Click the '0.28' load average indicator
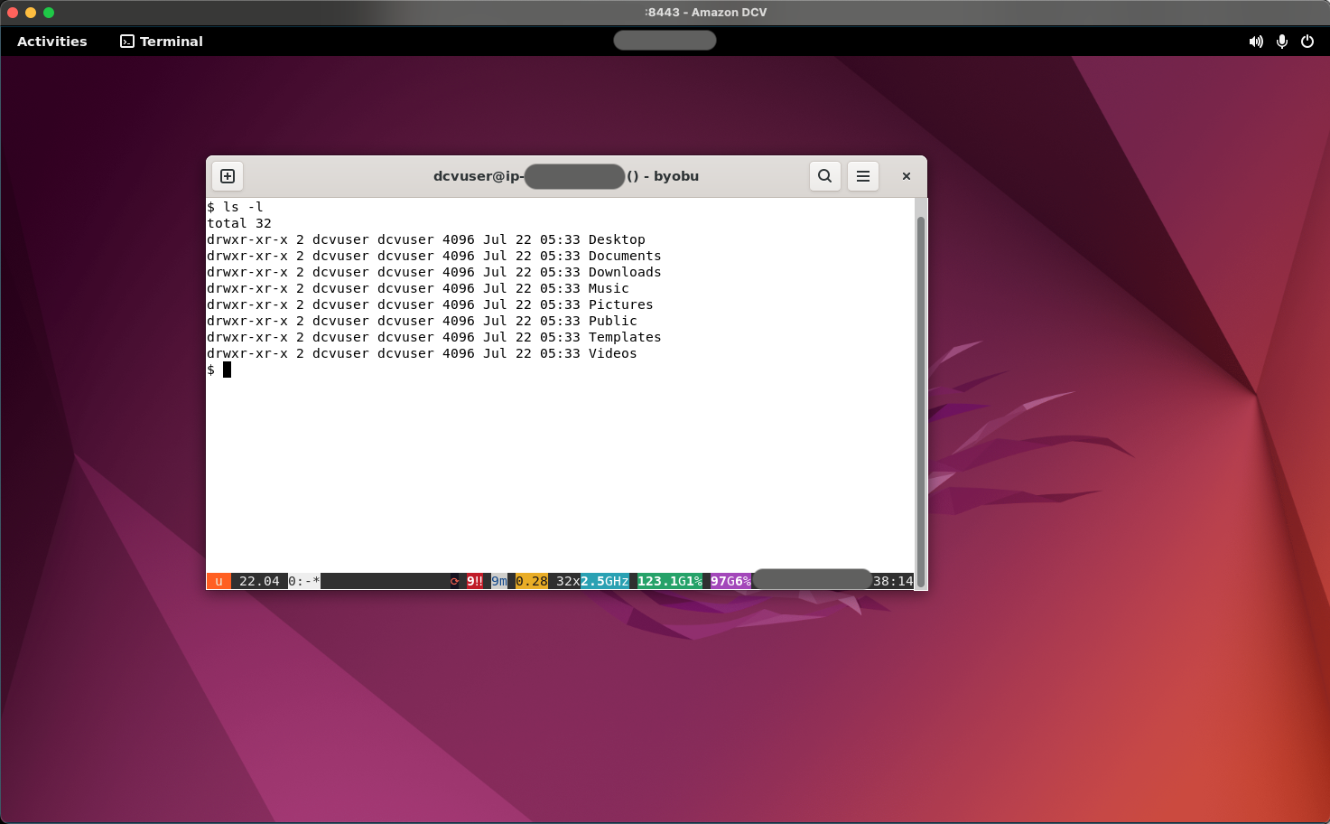Image resolution: width=1330 pixels, height=824 pixels. point(532,581)
